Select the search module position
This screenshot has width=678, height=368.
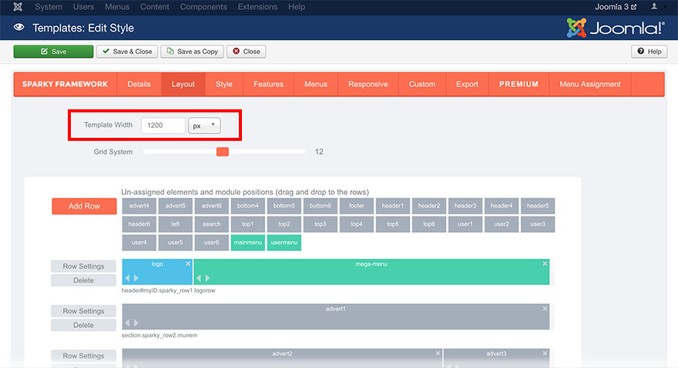[211, 224]
